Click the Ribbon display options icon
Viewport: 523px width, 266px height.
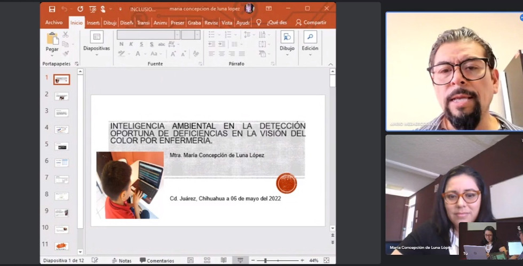click(268, 9)
